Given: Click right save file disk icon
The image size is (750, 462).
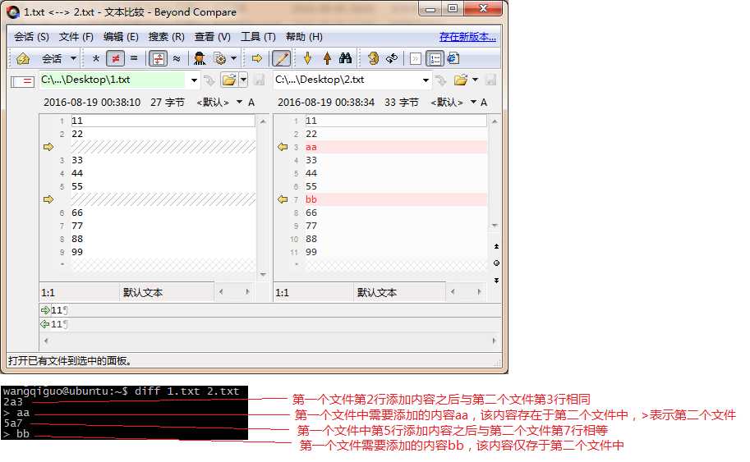Looking at the screenshot, I should tap(490, 80).
